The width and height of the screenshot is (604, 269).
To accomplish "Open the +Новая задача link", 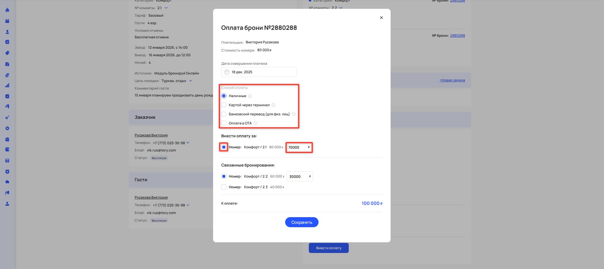I will point(452,80).
